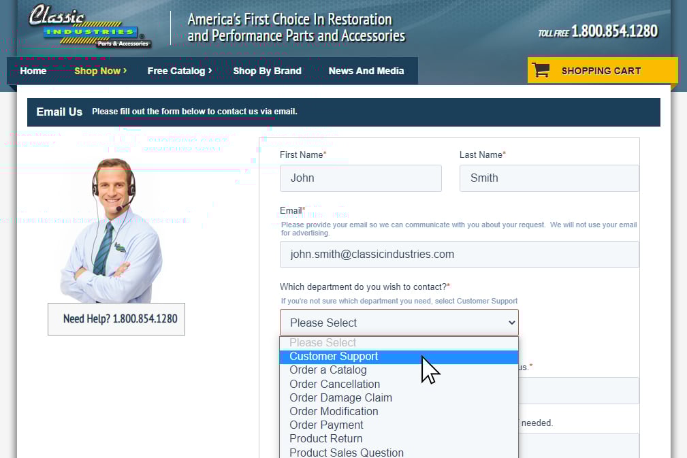Screen dimensions: 687x458
Task: Click the 'If you're not sure which department' hint
Action: tap(399, 301)
